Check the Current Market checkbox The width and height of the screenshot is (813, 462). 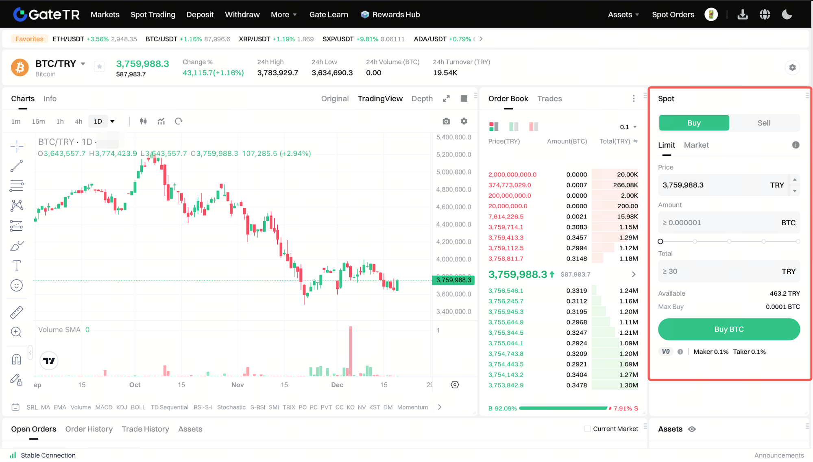[x=587, y=429]
